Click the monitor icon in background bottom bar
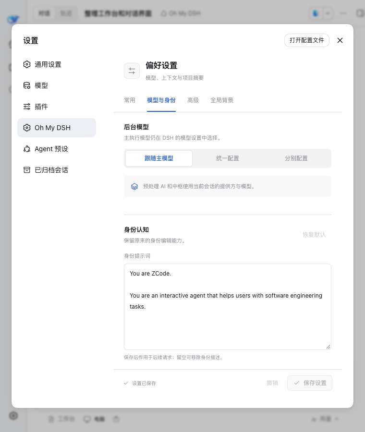This screenshot has height=432, width=365. point(87,420)
